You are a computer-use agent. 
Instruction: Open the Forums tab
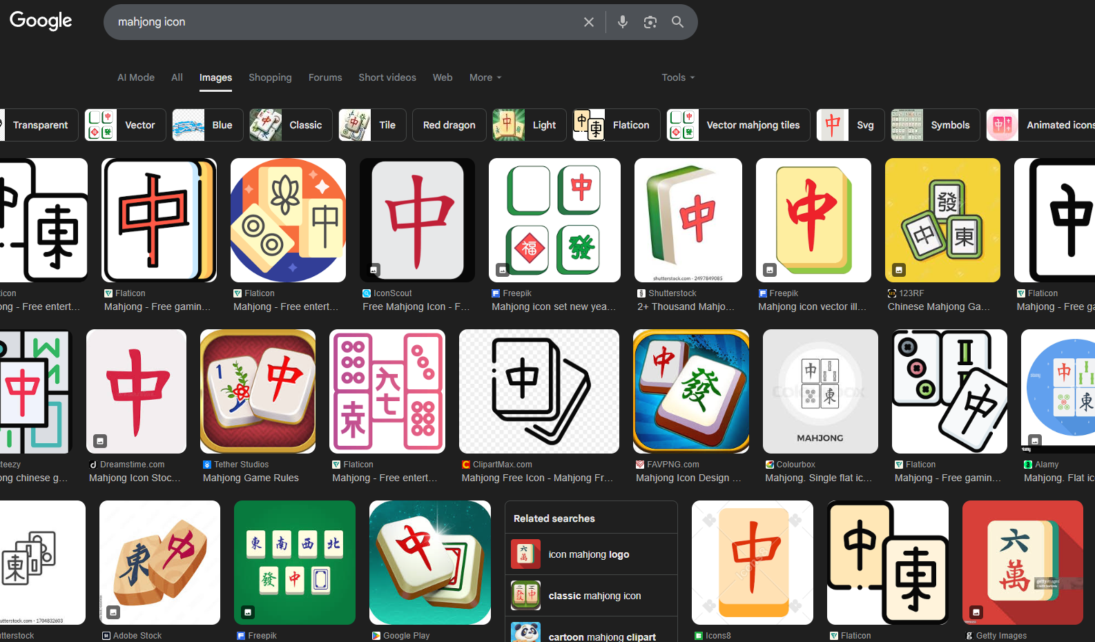pos(325,77)
